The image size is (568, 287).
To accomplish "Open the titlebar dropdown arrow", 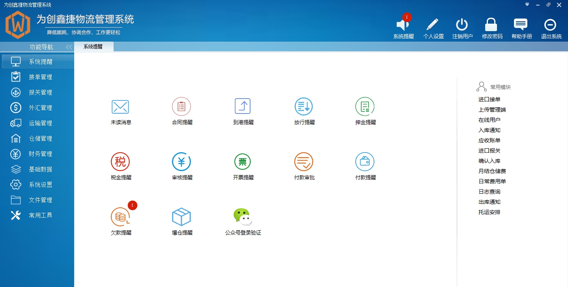I will pos(527,5).
